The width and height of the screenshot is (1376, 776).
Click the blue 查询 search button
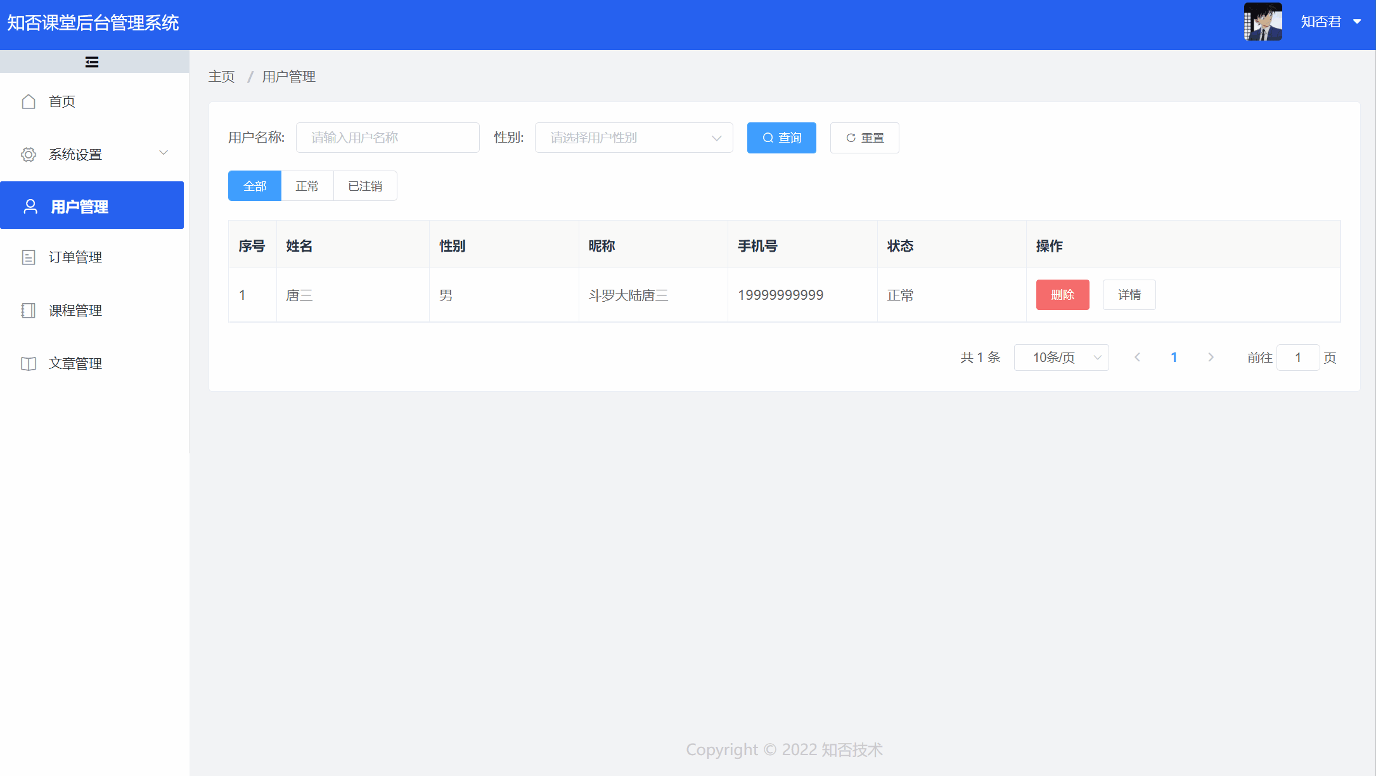781,138
